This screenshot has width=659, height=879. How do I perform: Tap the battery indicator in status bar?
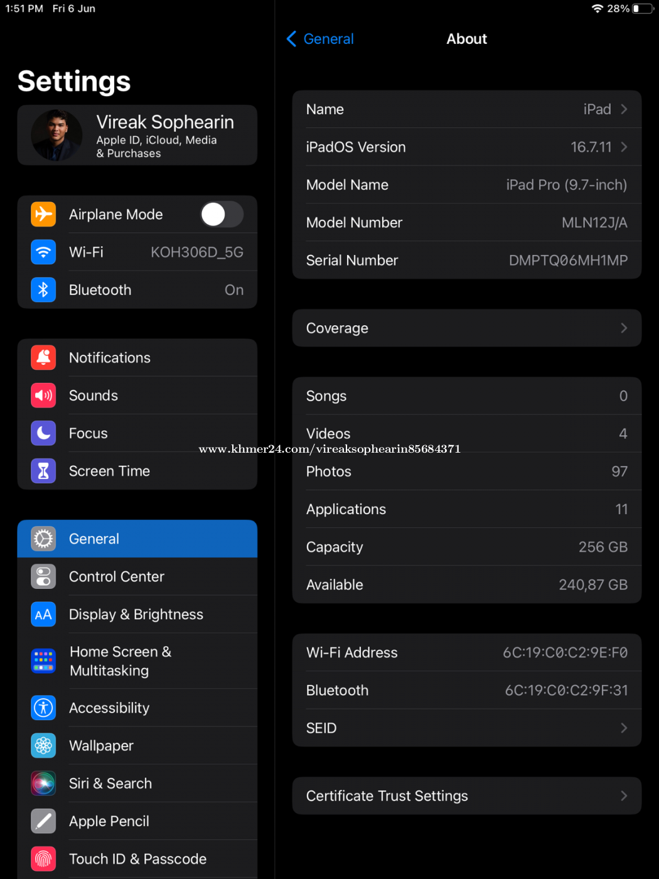click(x=643, y=9)
